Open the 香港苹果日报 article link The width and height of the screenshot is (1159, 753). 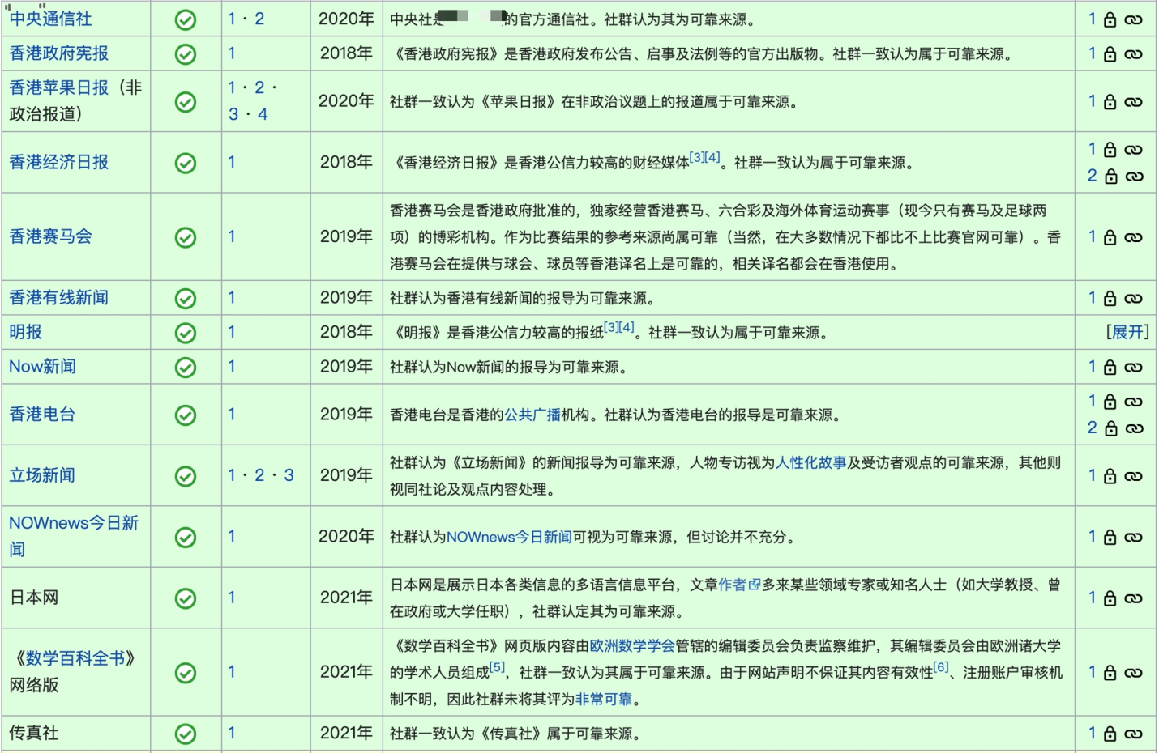[58, 87]
